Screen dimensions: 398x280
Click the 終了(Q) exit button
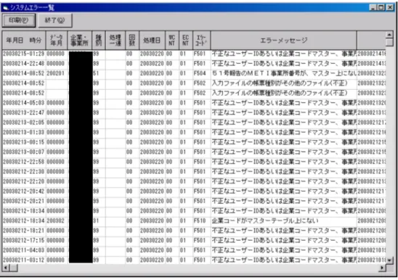click(55, 20)
